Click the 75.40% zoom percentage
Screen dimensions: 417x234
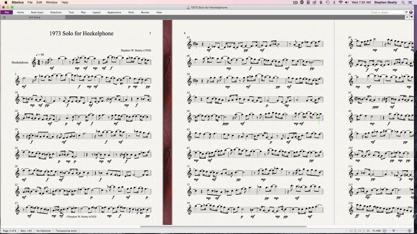[x=376, y=231]
